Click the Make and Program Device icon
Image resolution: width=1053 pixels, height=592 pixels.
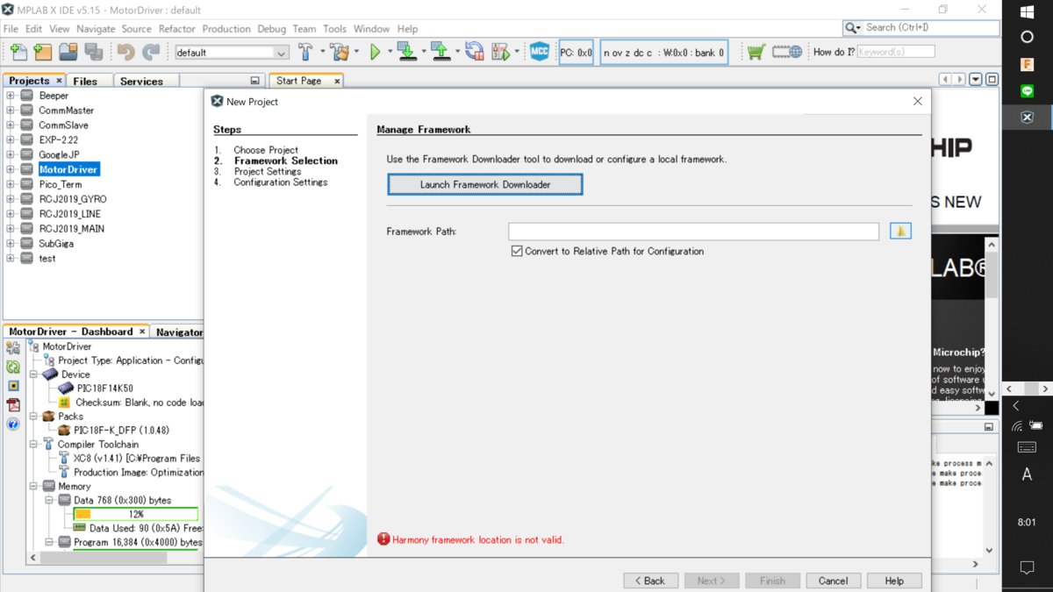click(406, 53)
